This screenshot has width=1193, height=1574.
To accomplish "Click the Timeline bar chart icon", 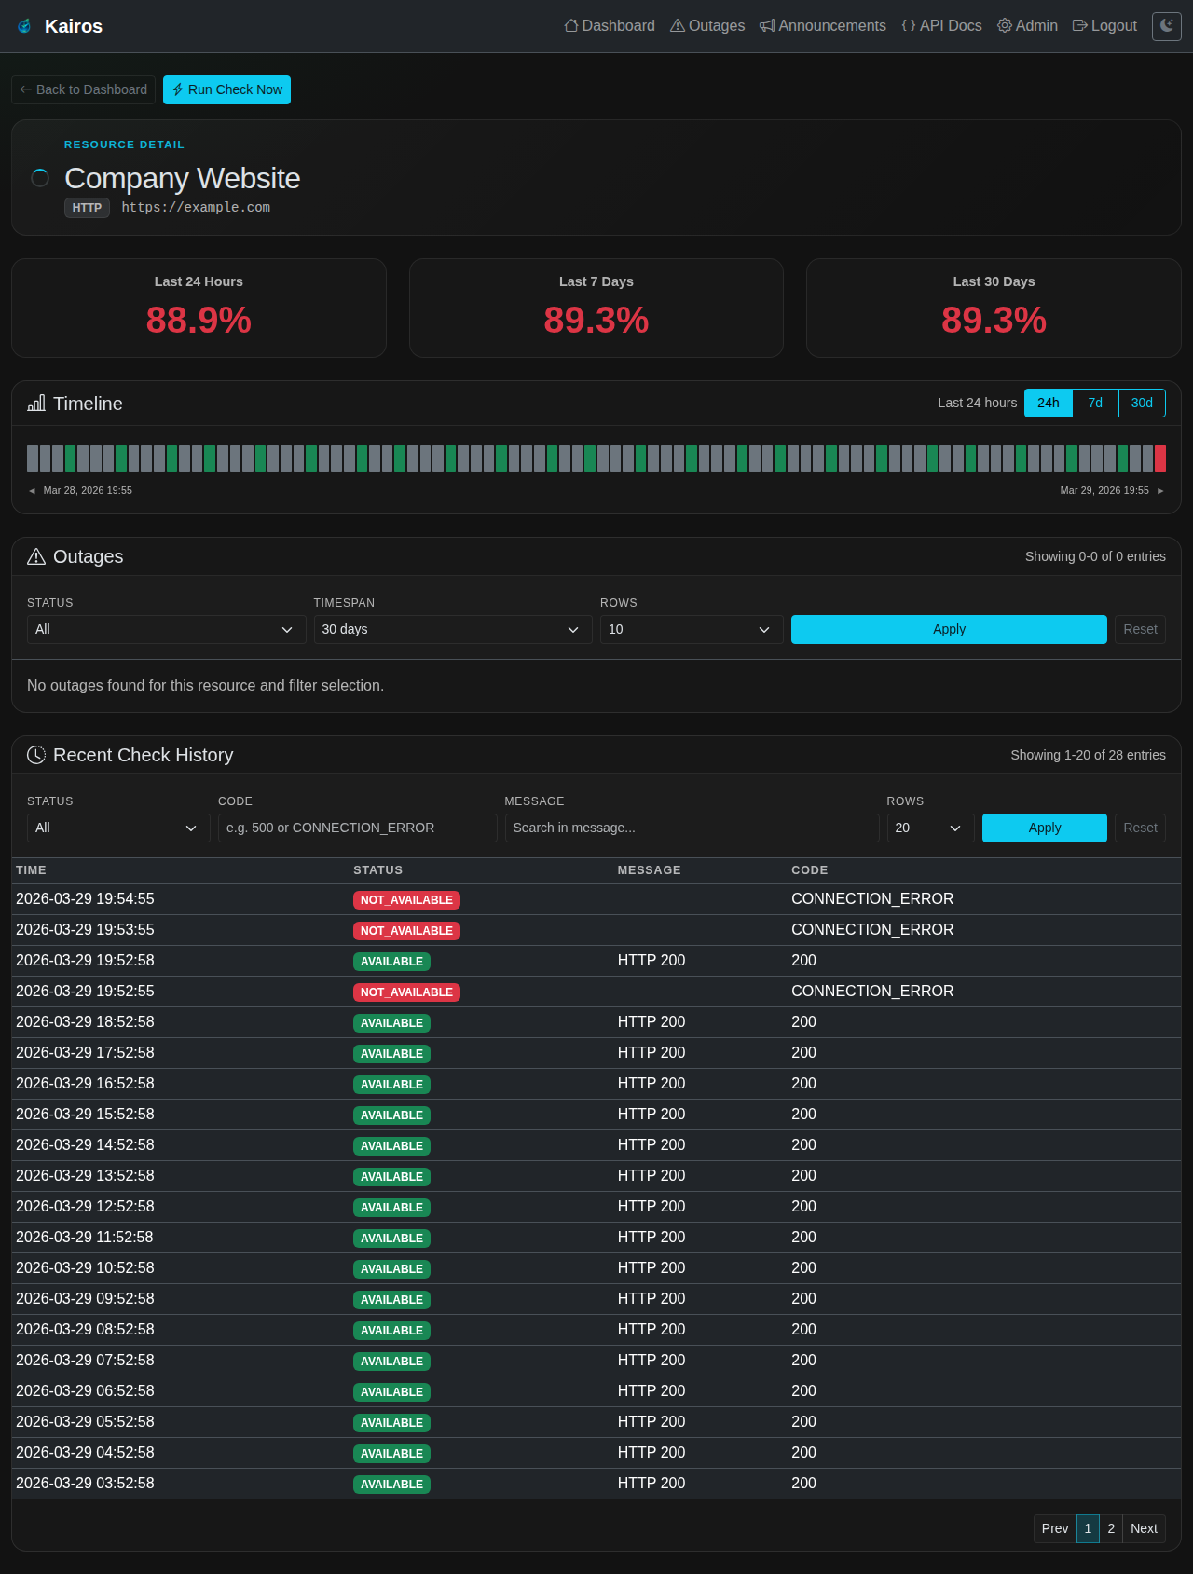I will tap(36, 404).
